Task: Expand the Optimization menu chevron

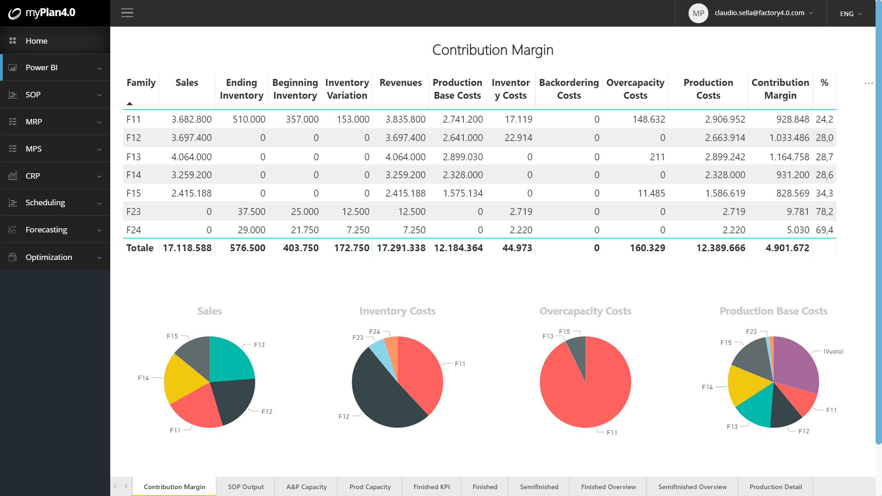Action: pyautogui.click(x=100, y=258)
